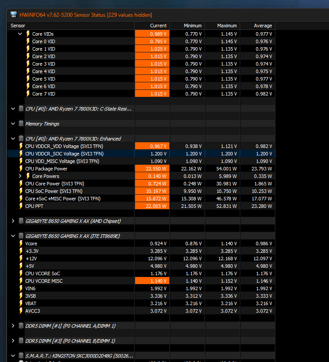Click CPU Package Power current value 22.550 W

(152, 169)
